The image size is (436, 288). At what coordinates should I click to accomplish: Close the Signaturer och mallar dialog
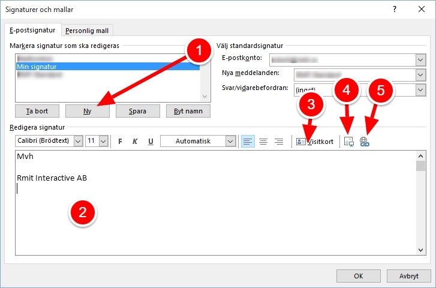(422, 9)
